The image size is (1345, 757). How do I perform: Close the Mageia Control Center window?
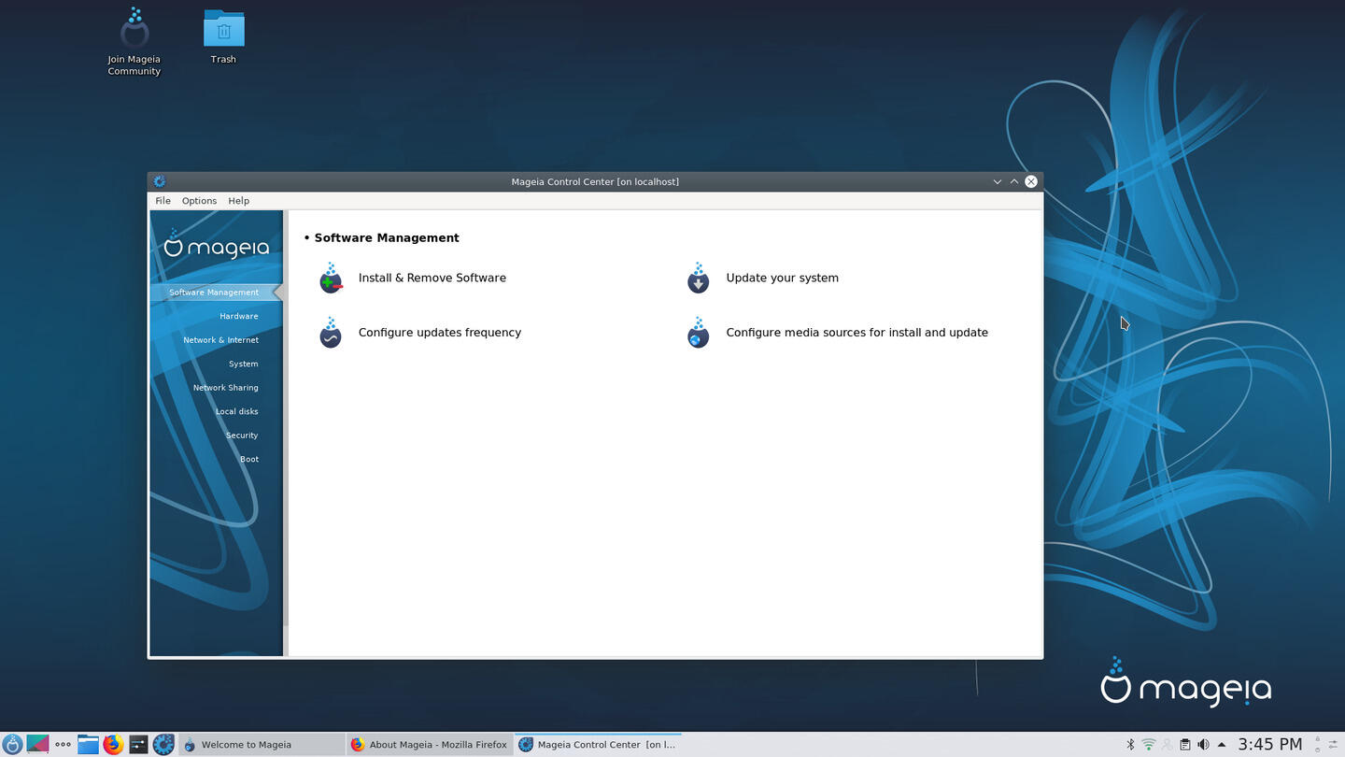tap(1031, 181)
